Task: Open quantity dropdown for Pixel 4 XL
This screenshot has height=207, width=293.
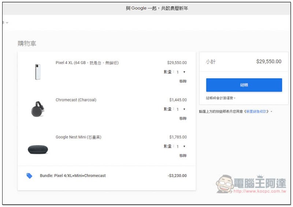Action: (x=180, y=72)
